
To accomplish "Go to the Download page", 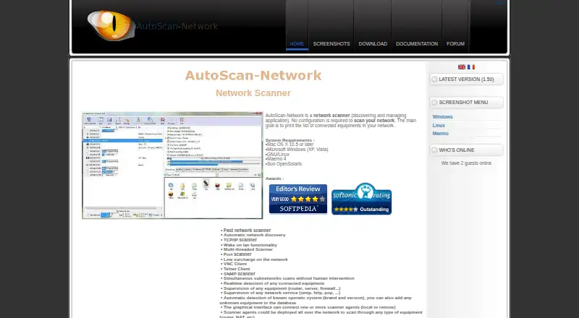I will point(373,43).
